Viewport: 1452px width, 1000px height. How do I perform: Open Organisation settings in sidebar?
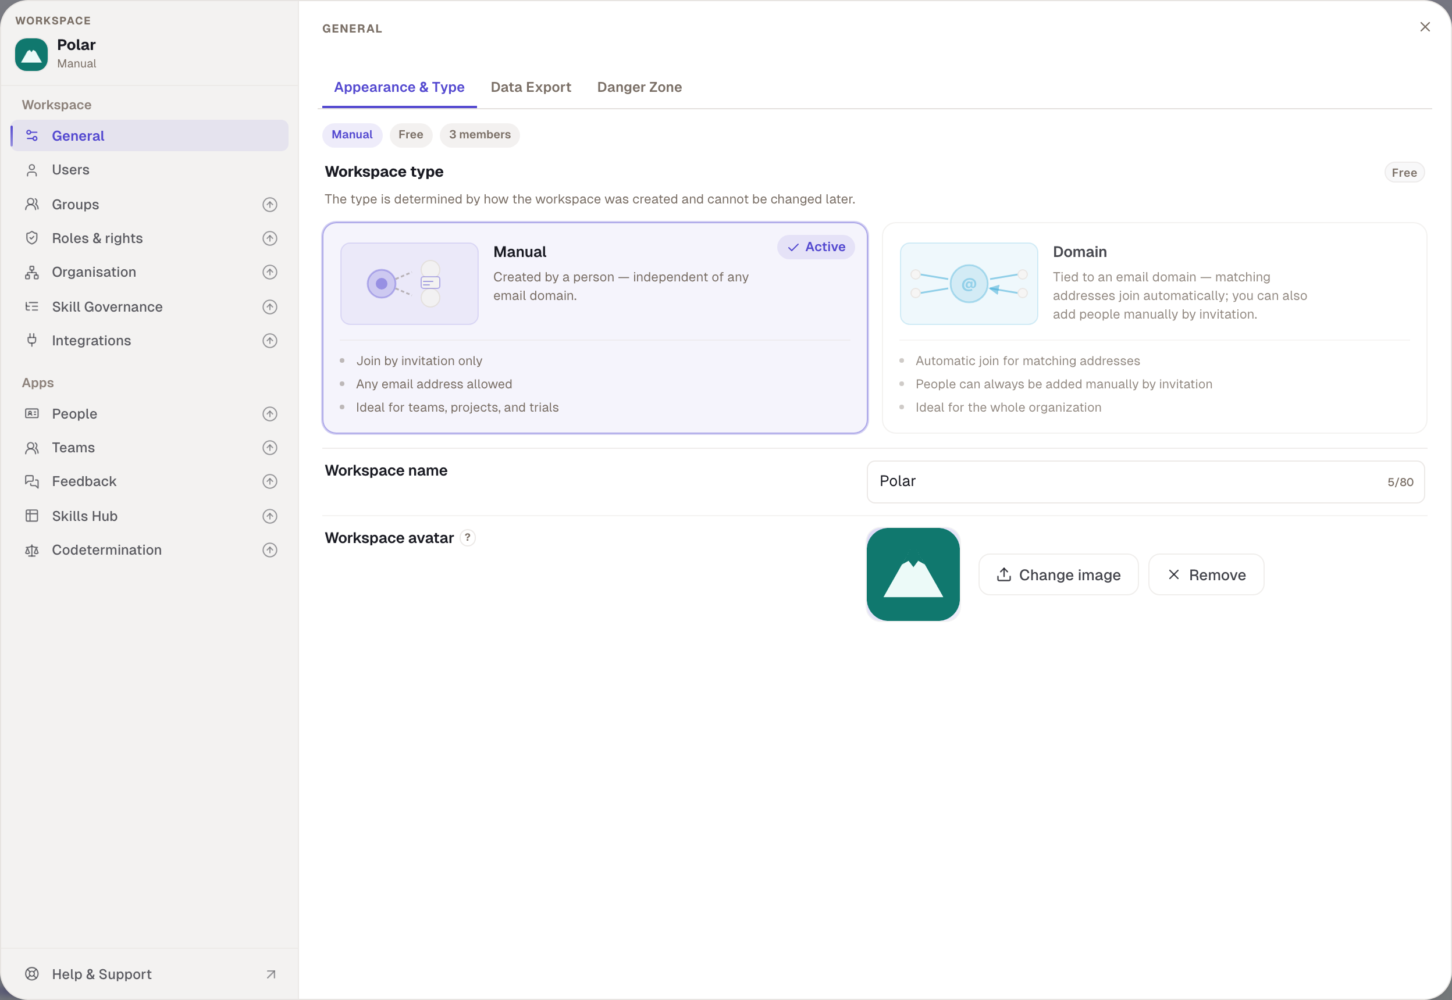pos(149,272)
